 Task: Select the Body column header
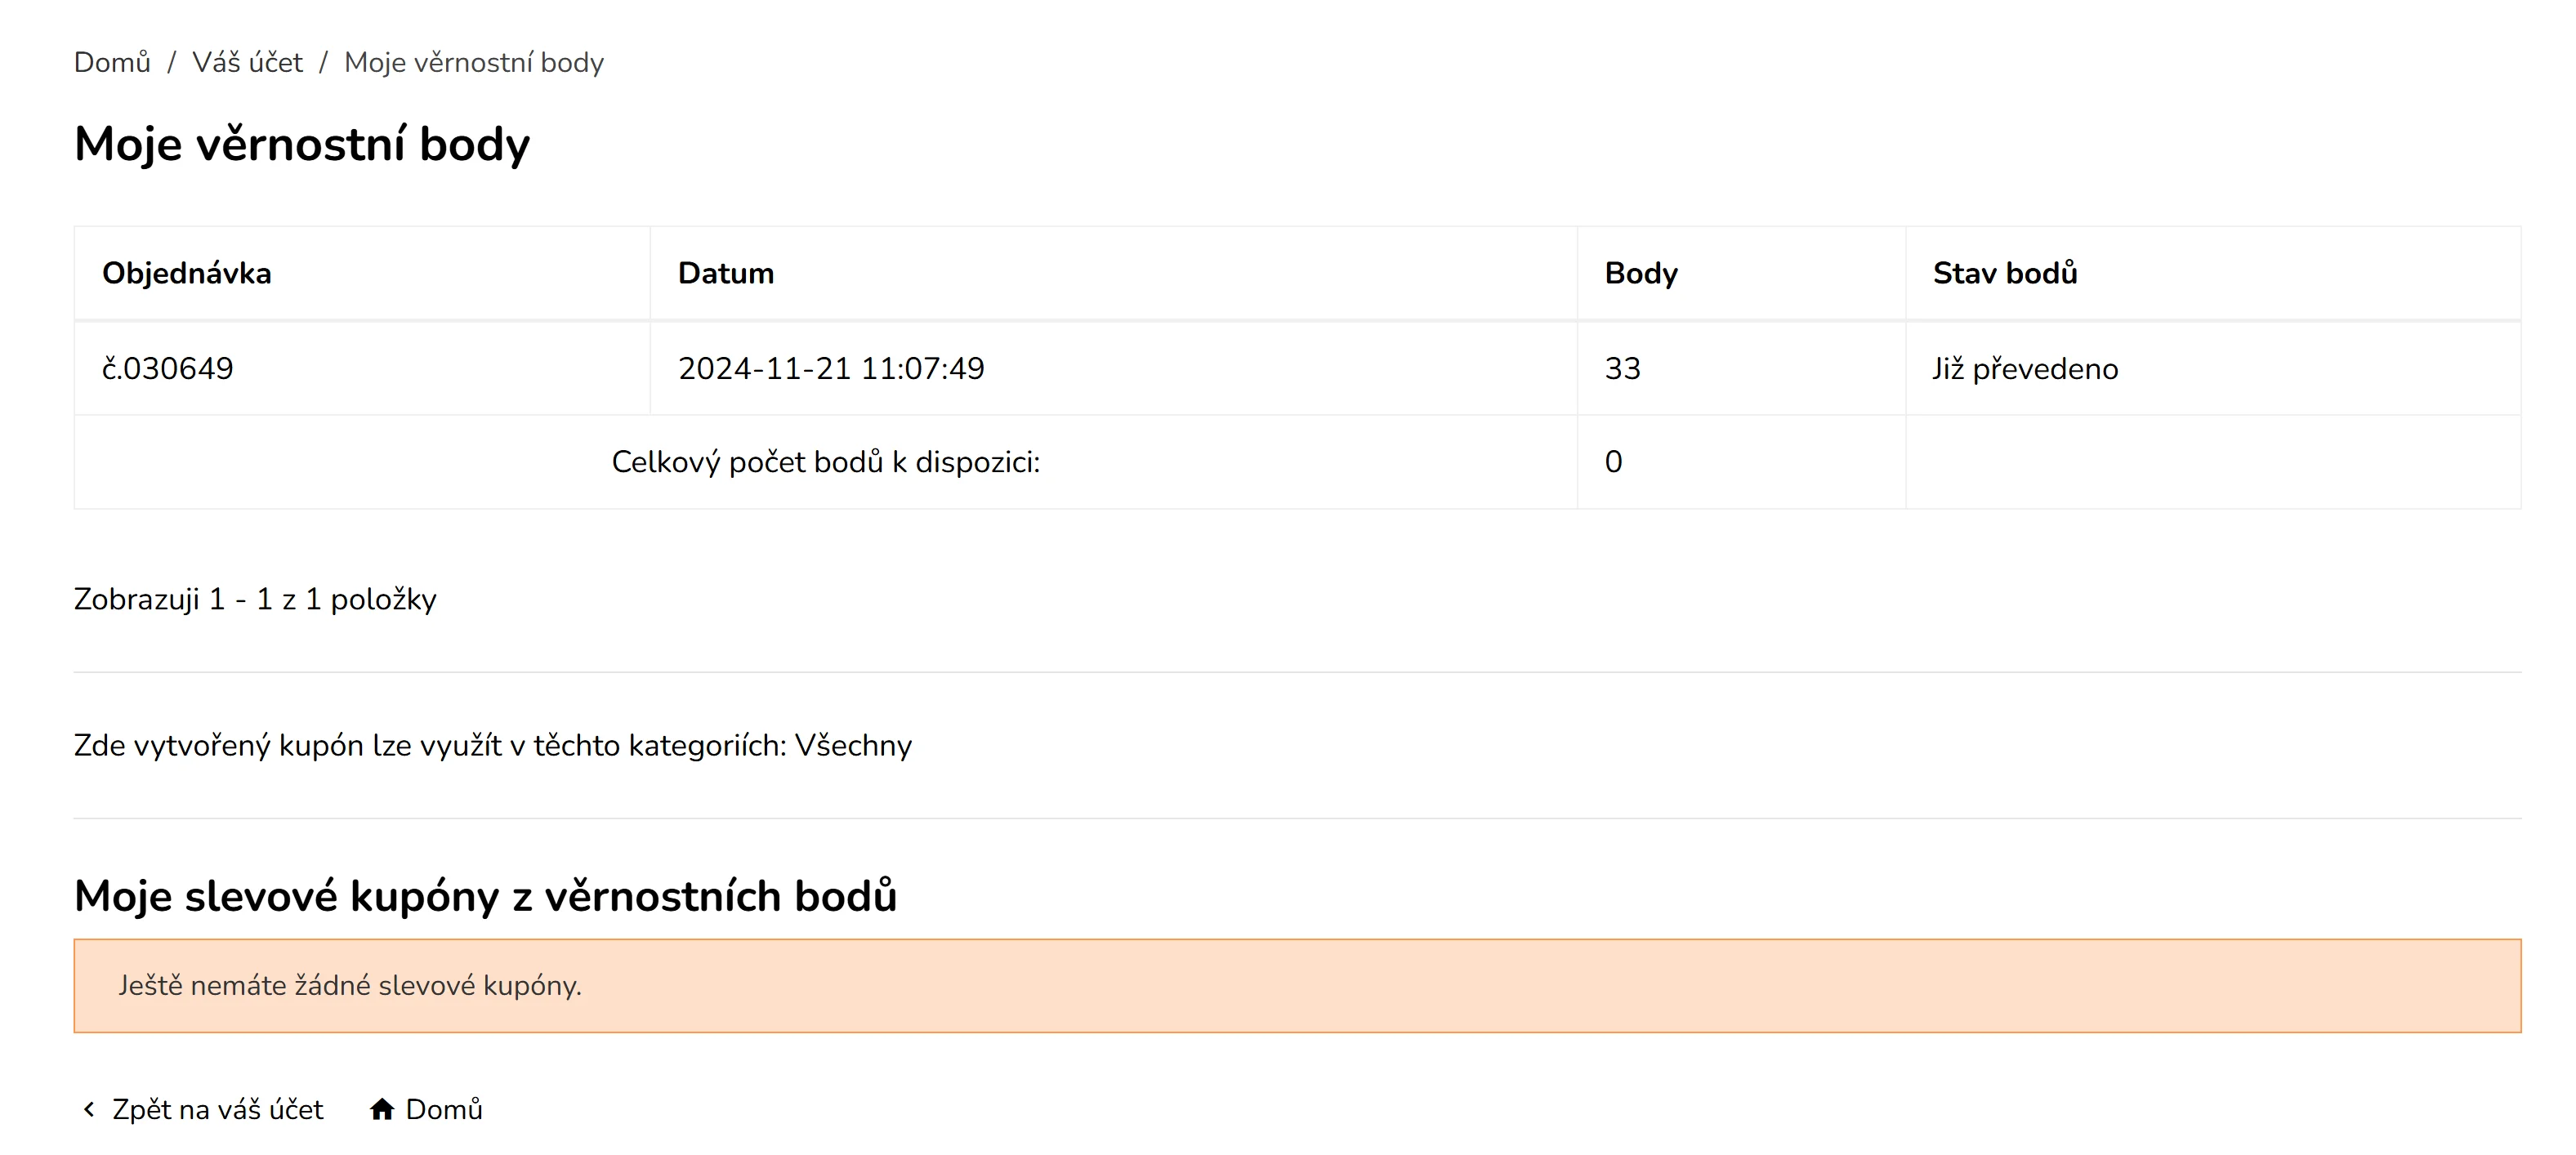pyautogui.click(x=1641, y=273)
